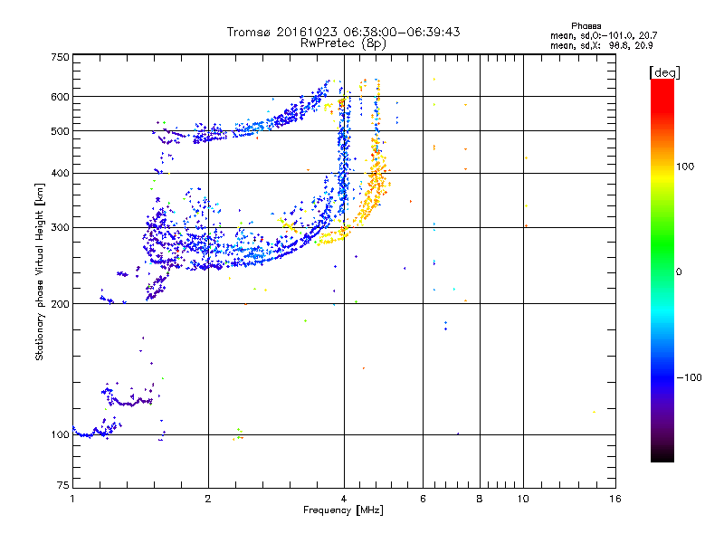724x543 pixels.
Task: Click the y-axis tick label '300'
Action: (60, 228)
